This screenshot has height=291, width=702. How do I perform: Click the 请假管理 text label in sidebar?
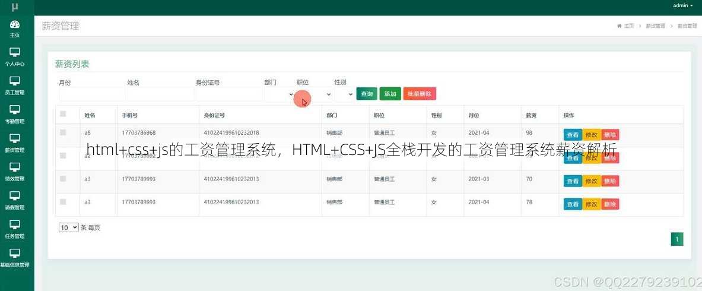tap(15, 207)
